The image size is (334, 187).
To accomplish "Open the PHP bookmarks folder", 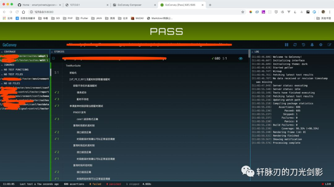I will [68, 18].
